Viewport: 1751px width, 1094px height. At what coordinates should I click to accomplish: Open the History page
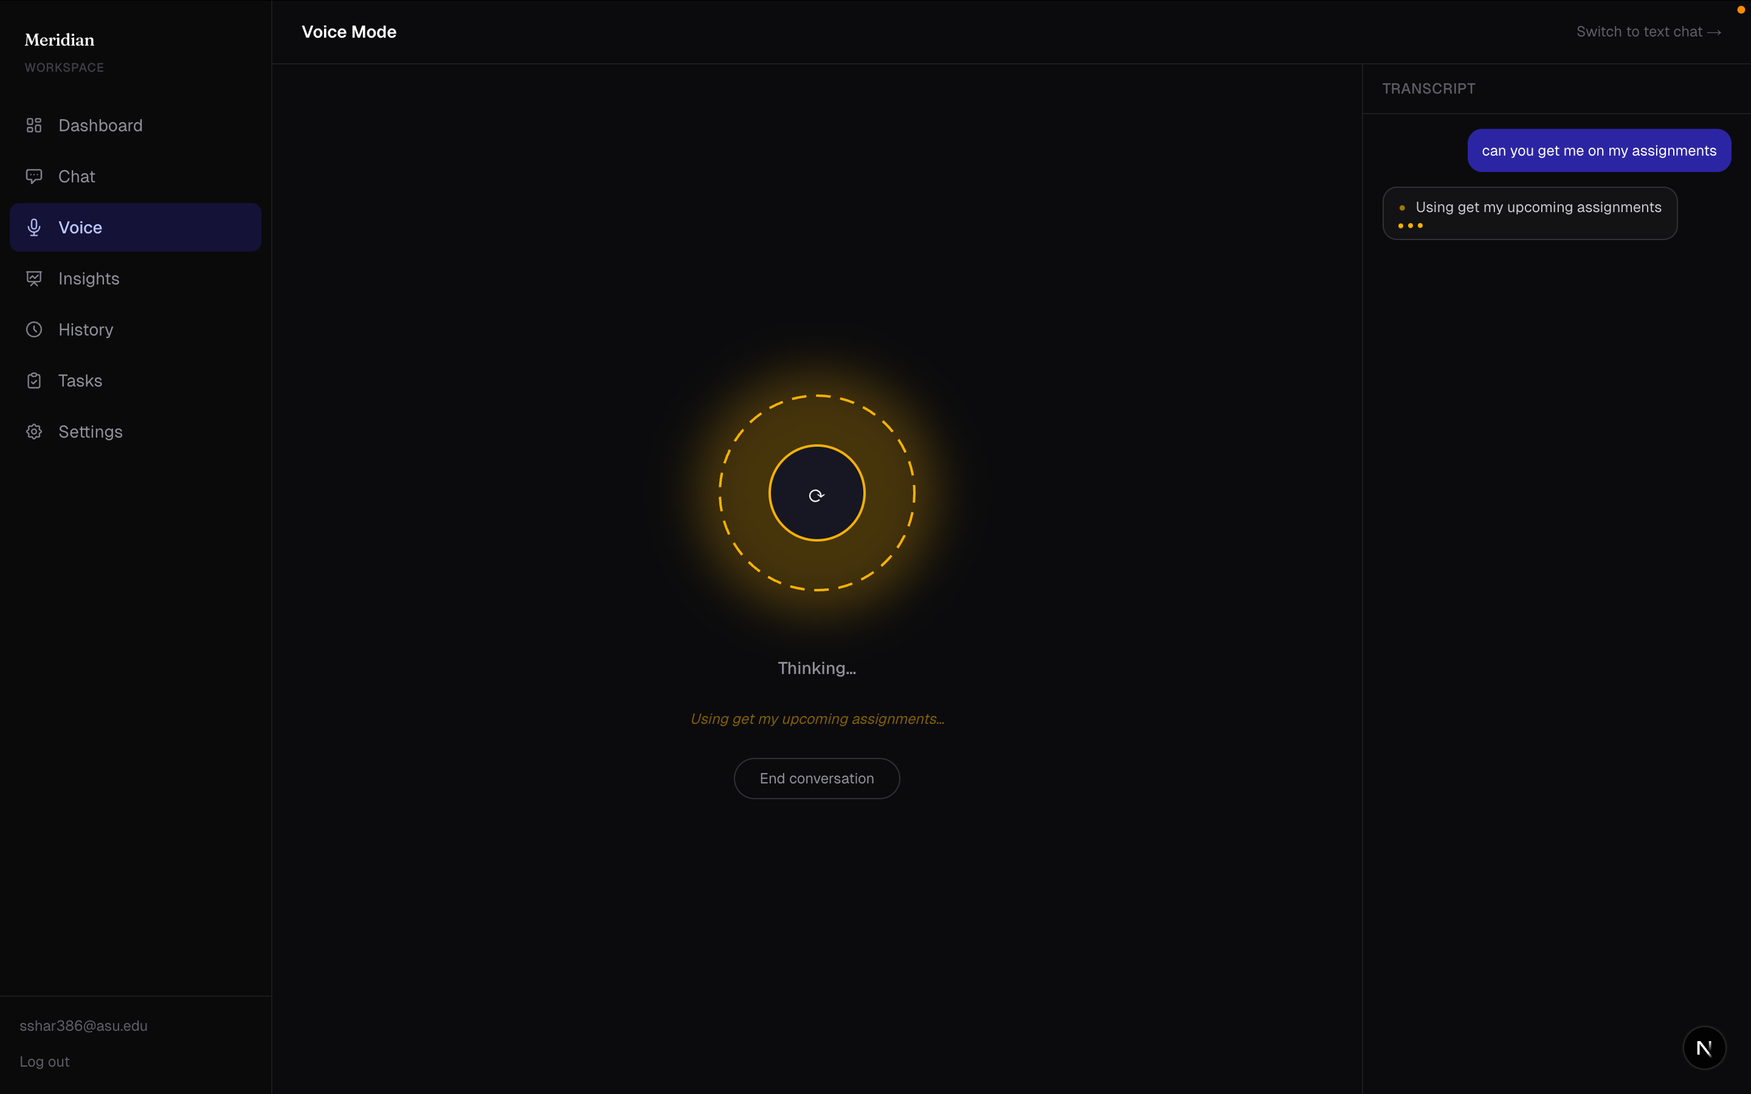pos(85,330)
